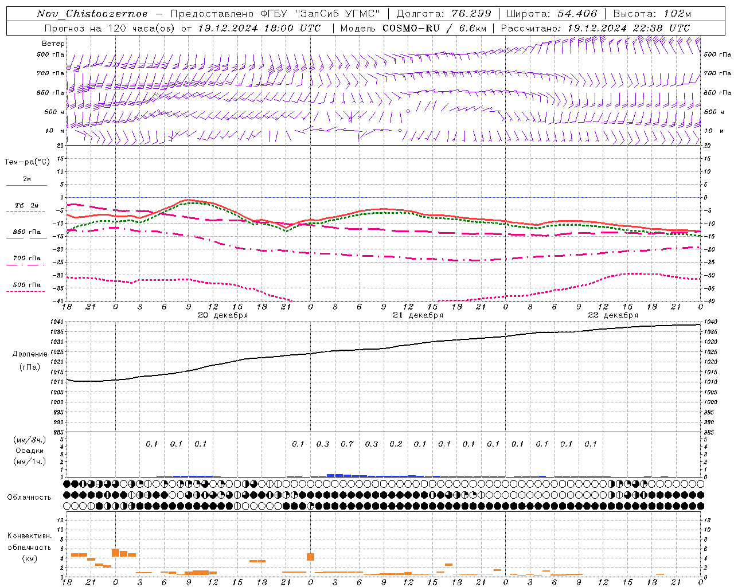Viewport: 734px width, 587px height.
Task: Select the latitude value 'Широта: 54.406'
Action: [x=552, y=14]
